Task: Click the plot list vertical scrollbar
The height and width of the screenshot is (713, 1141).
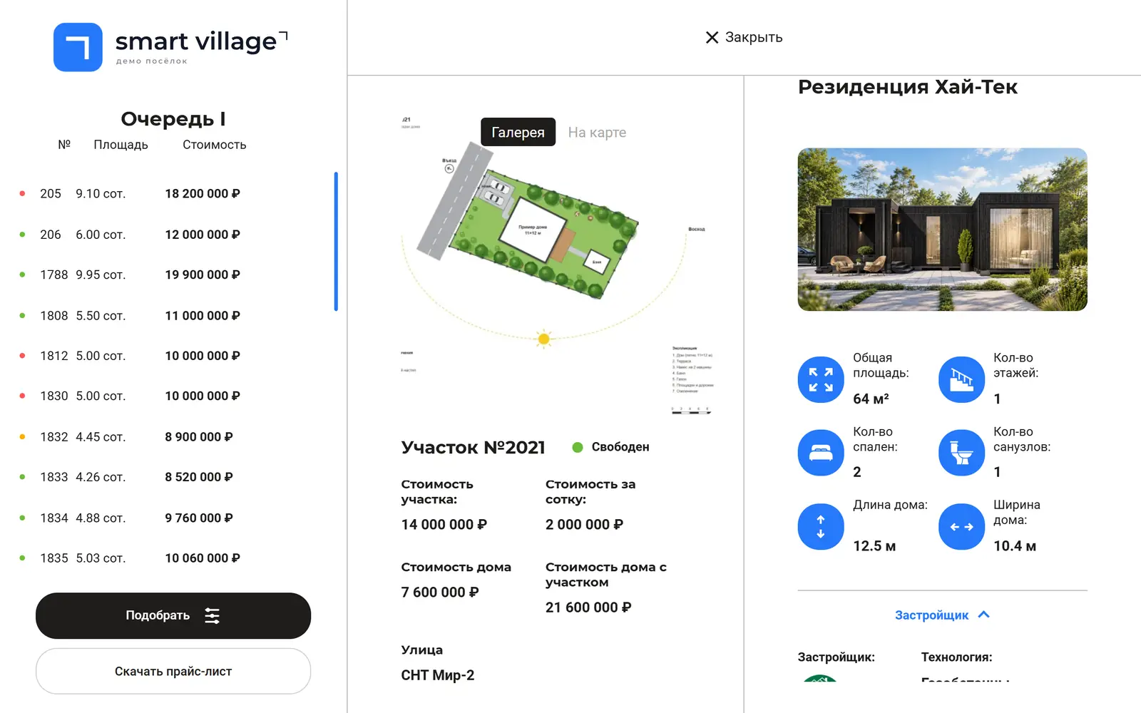Action: pos(336,242)
